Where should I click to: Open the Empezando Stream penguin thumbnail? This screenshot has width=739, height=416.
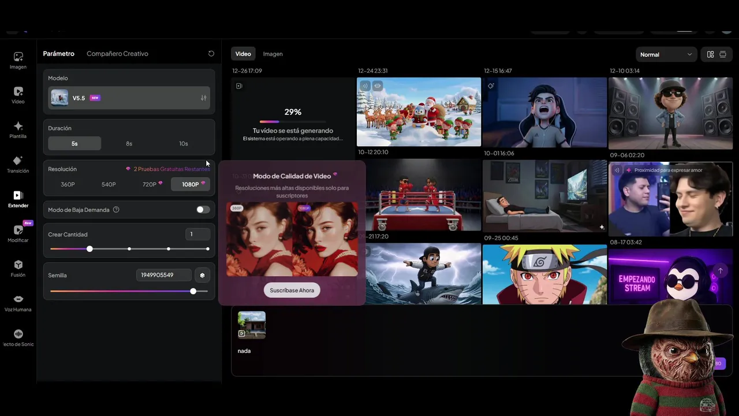pos(670,276)
